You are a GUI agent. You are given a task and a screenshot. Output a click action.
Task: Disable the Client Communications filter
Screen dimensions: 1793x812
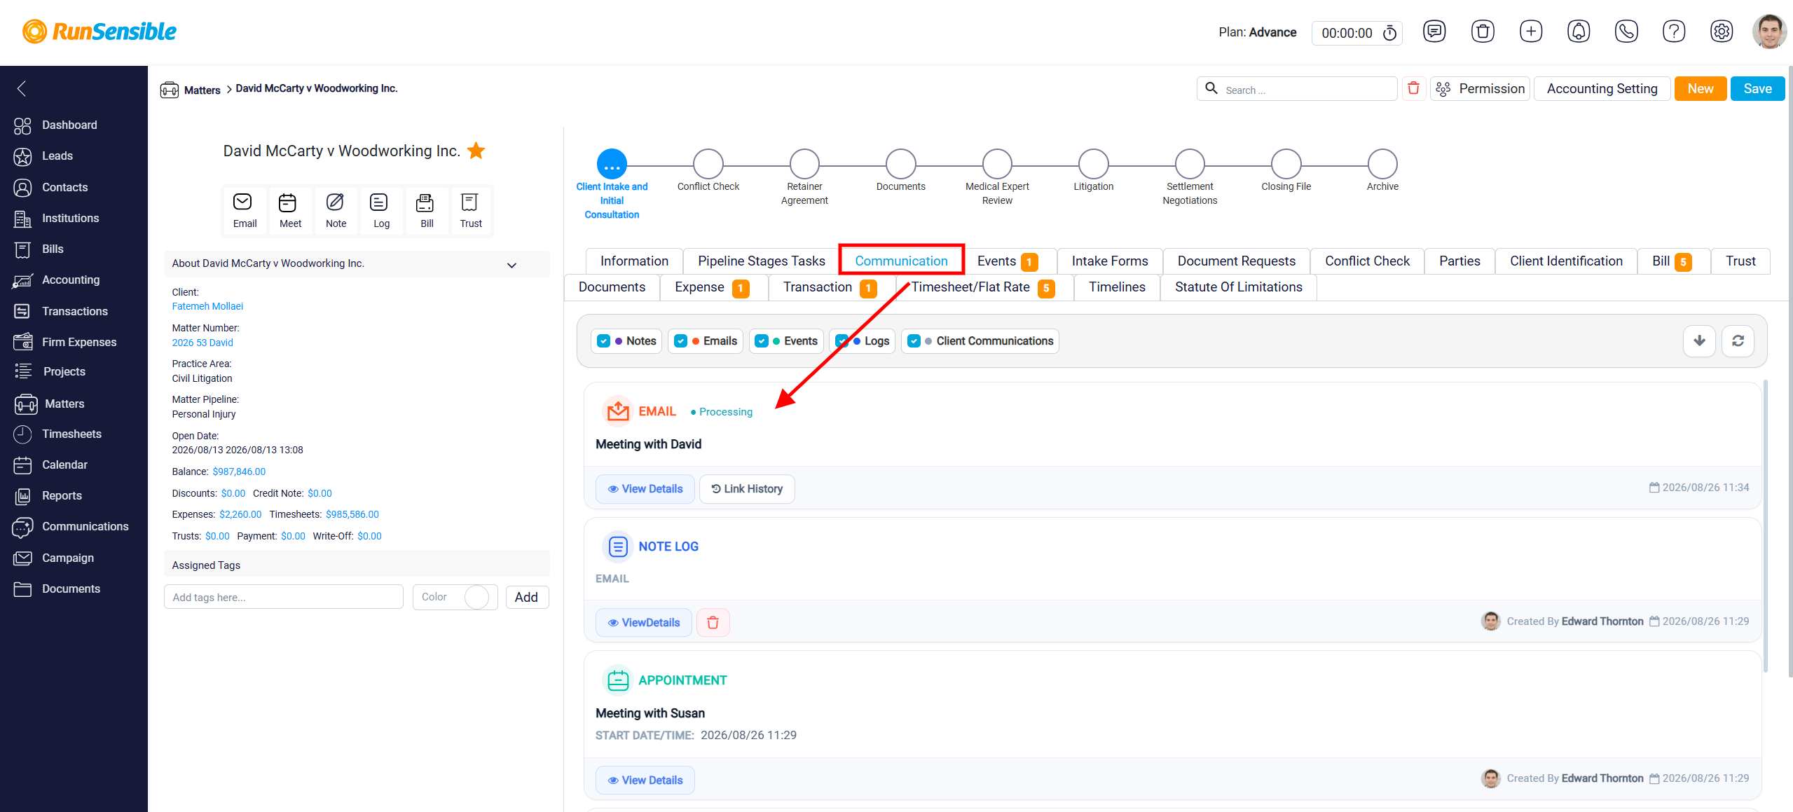(x=914, y=341)
